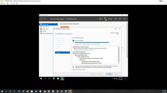Click VMware send Ctrl+Alt+Del icon

pyautogui.click(x=11, y=3)
